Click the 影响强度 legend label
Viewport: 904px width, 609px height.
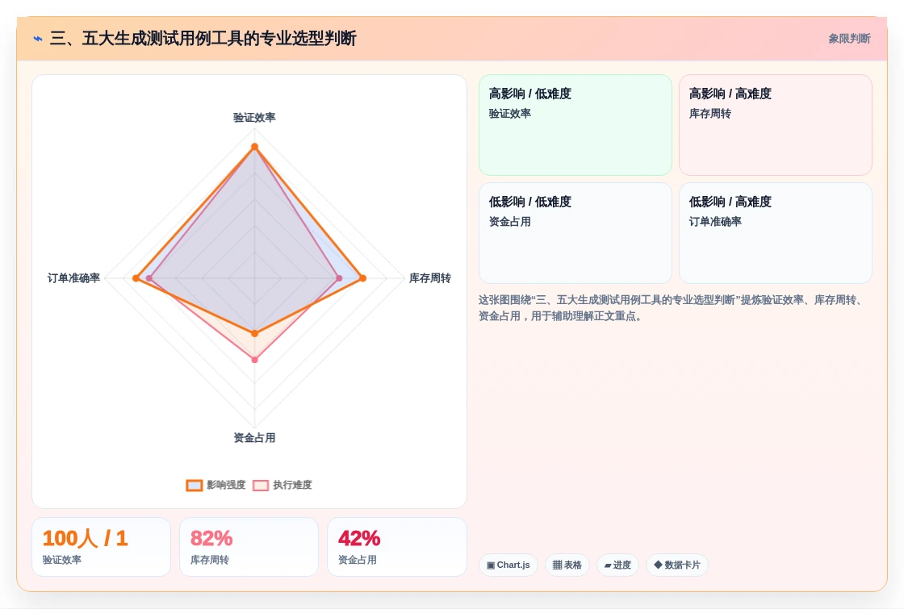pyautogui.click(x=226, y=485)
